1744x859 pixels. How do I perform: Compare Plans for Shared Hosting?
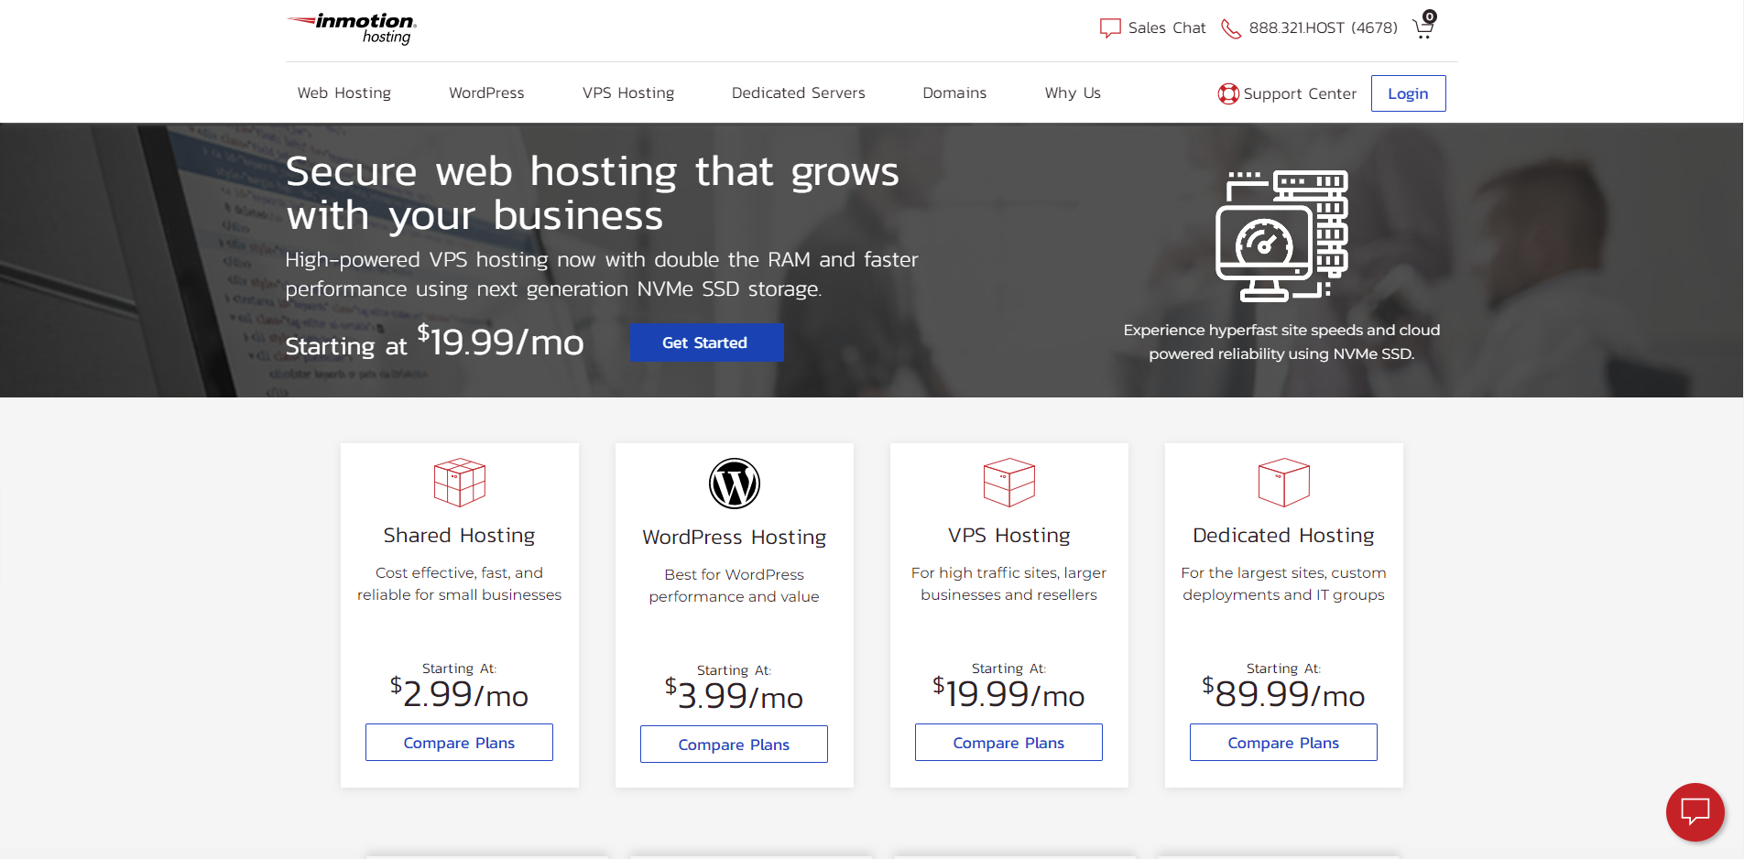(x=459, y=742)
